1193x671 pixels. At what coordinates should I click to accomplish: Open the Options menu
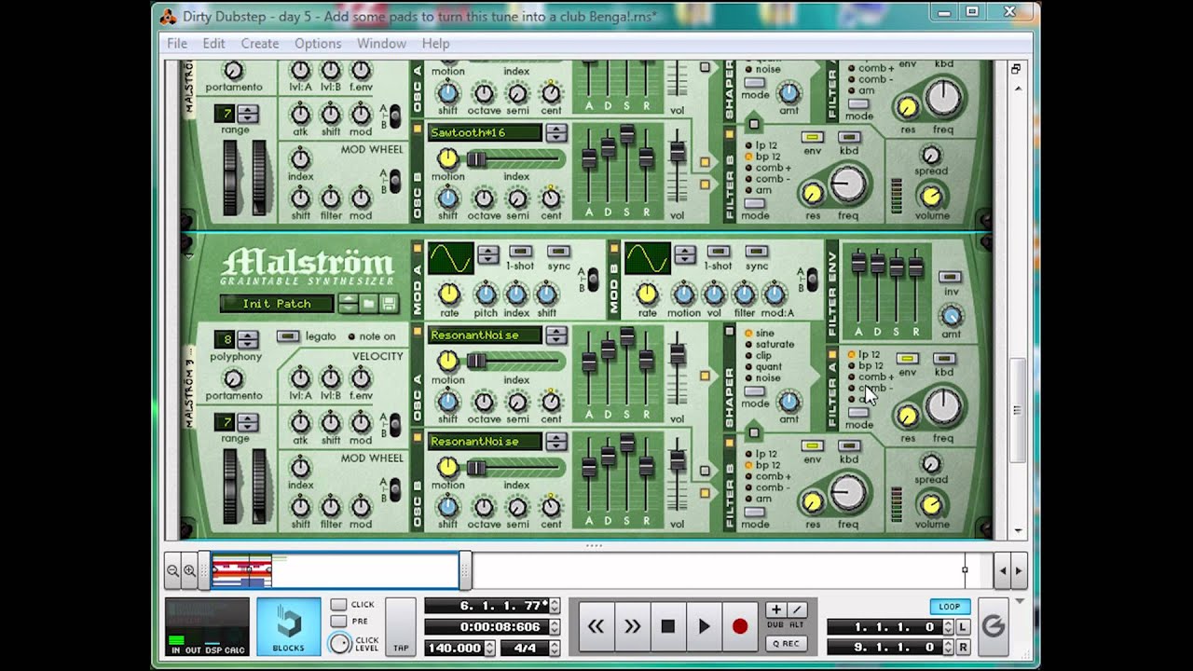318,44
